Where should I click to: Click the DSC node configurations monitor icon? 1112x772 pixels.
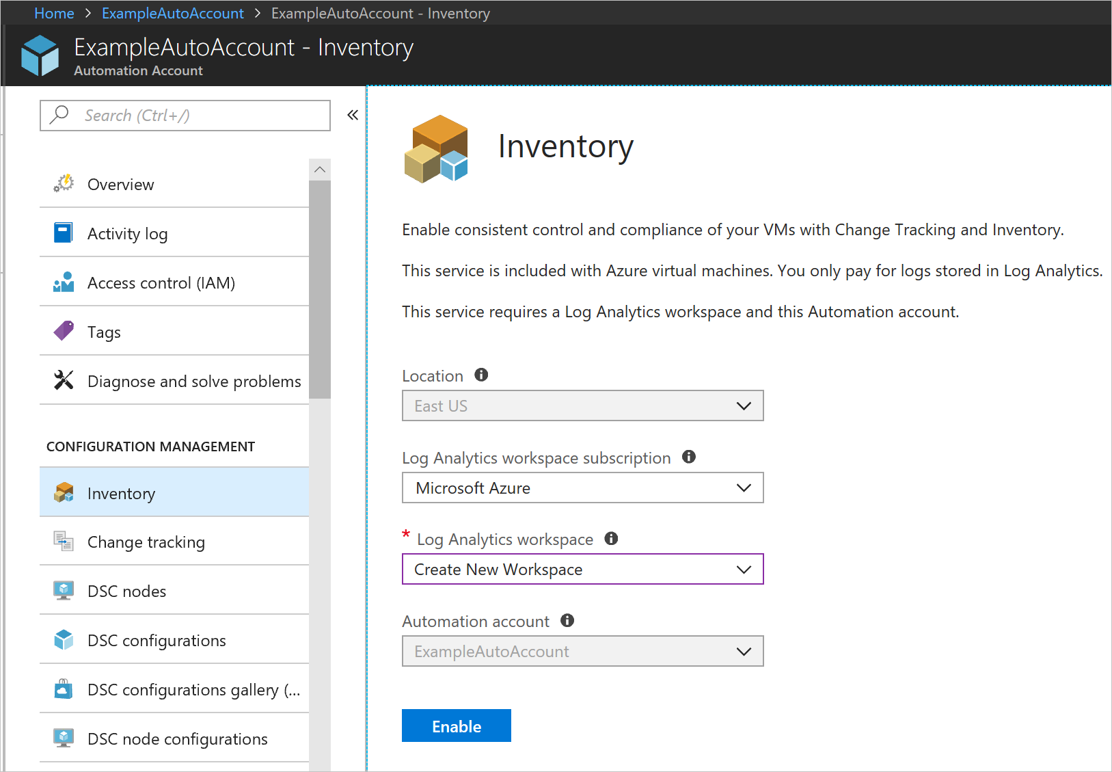64,738
